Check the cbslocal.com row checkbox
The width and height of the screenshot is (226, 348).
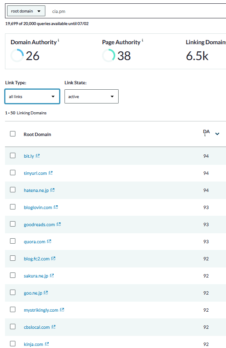click(12, 326)
